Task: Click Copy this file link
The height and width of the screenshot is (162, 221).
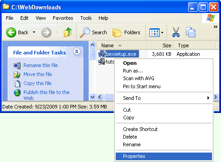Action: [x=37, y=83]
